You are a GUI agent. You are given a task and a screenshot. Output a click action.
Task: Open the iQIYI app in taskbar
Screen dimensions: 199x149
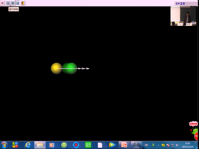pyautogui.click(x=88, y=145)
